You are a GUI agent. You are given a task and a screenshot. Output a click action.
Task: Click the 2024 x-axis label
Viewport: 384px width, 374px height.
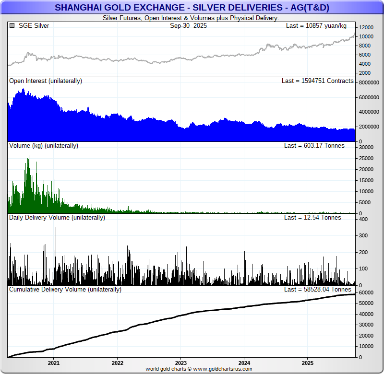click(244, 363)
